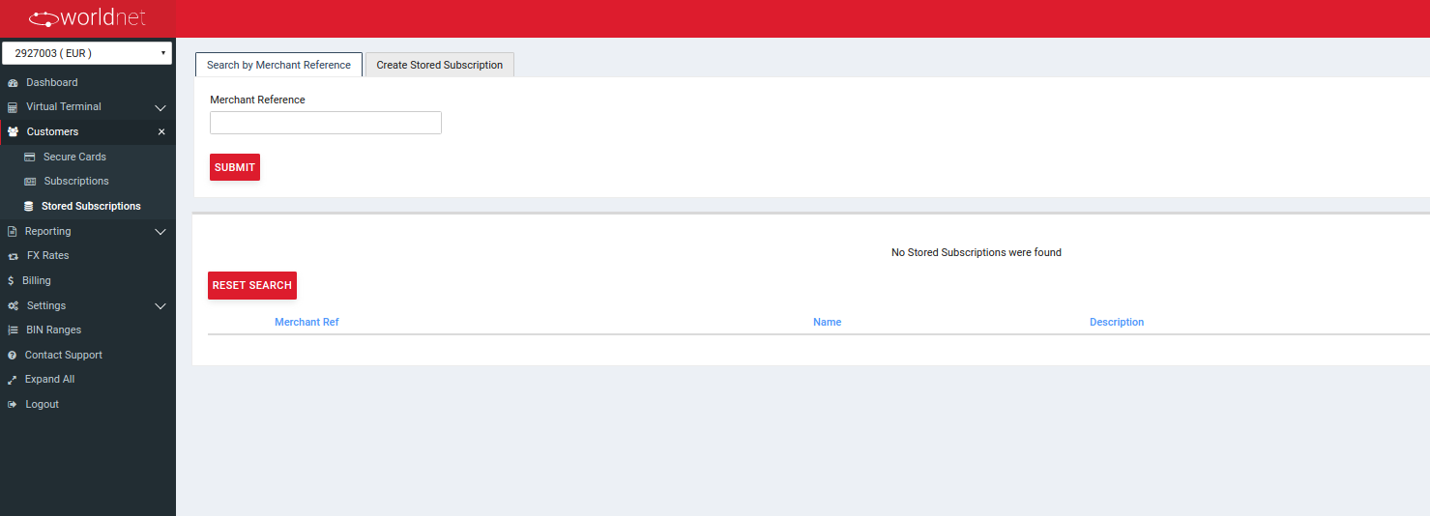Viewport: 1430px width, 516px height.
Task: Select the Customers menu label
Action: (52, 132)
